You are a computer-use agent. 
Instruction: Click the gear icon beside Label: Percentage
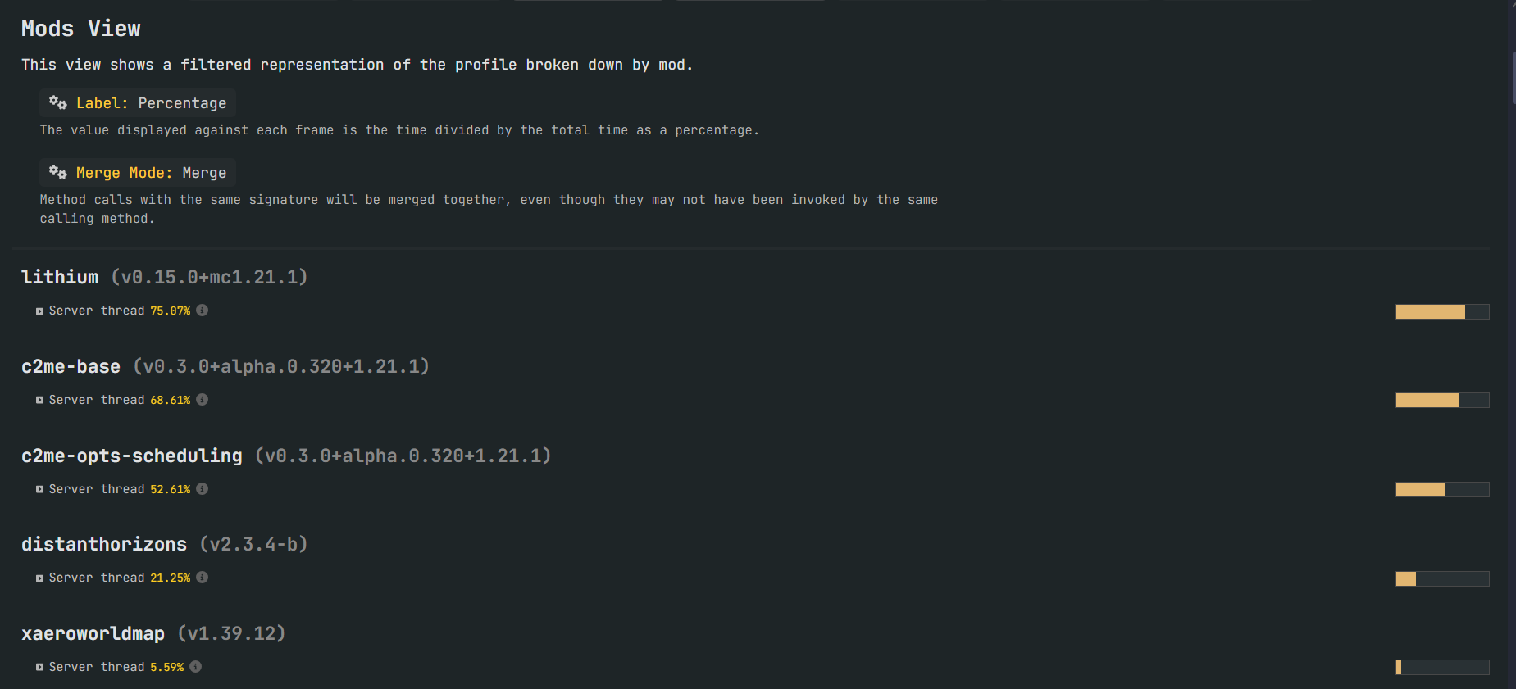tap(57, 102)
